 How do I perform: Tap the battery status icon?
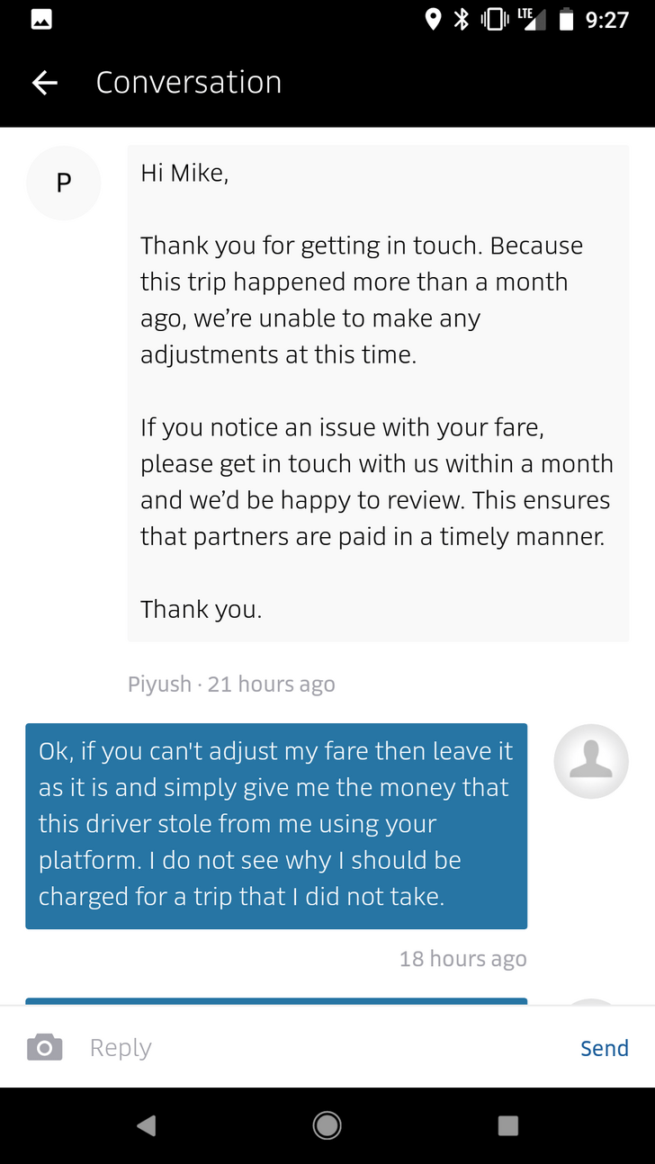point(566,20)
